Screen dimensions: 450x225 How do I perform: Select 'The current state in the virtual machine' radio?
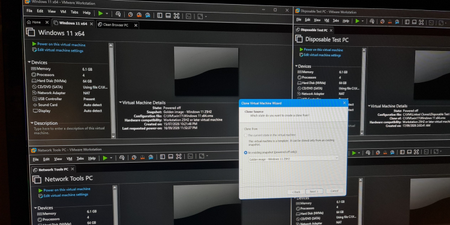[245, 135]
